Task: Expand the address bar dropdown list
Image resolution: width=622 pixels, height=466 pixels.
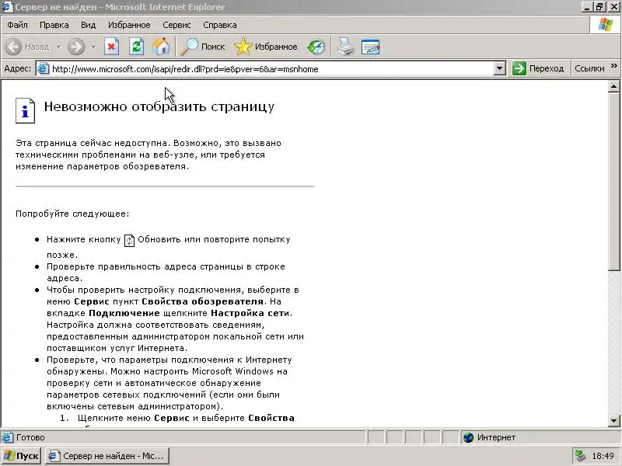Action: pos(499,68)
